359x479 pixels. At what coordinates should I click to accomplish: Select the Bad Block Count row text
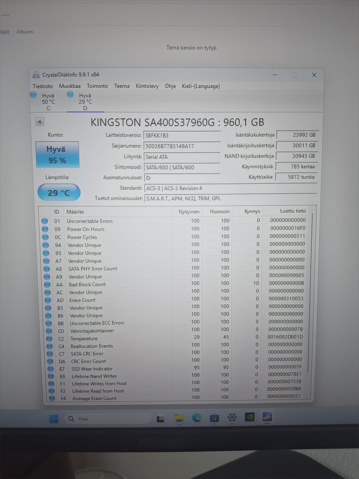tap(87, 284)
